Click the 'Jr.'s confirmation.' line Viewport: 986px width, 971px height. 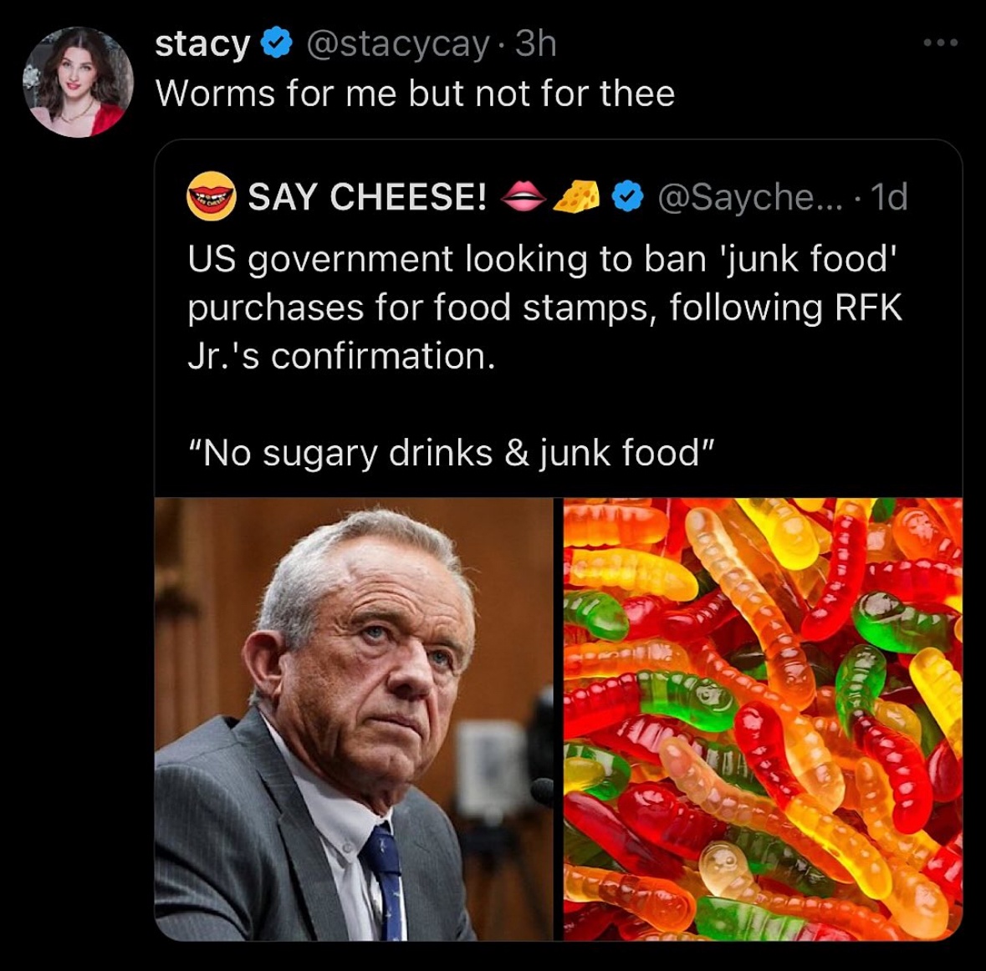pyautogui.click(x=341, y=356)
